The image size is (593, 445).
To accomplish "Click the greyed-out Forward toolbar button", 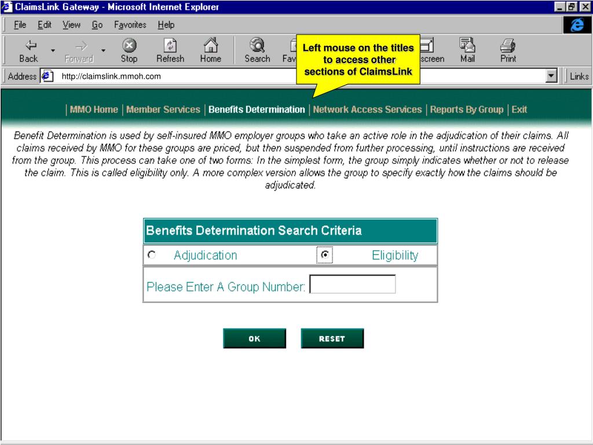I will (79, 51).
